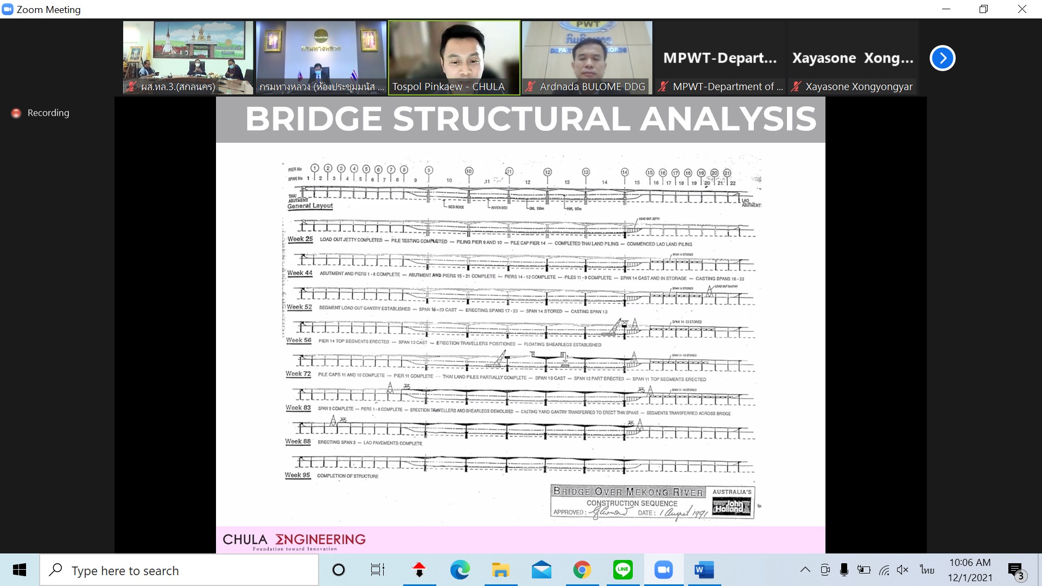1042x586 pixels.
Task: Open Google Chrome from taskbar
Action: point(582,570)
